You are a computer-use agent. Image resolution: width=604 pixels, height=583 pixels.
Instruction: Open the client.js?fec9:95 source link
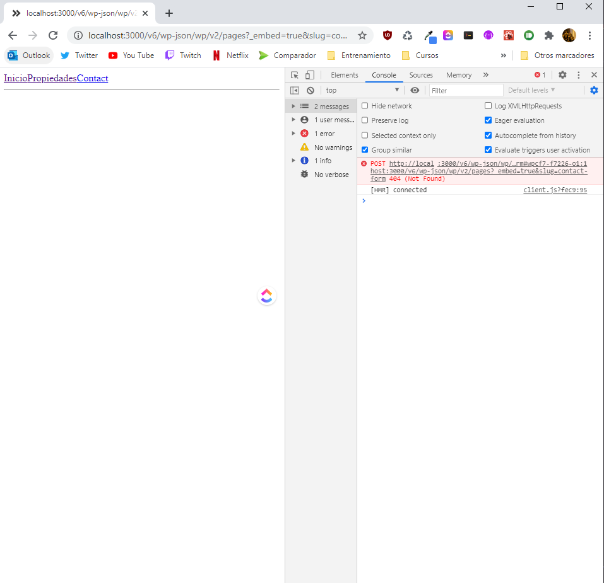point(555,190)
